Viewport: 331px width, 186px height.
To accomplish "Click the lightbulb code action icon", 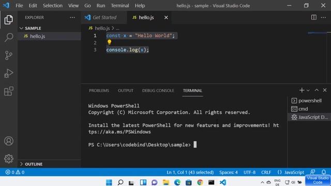I will (x=109, y=42).
